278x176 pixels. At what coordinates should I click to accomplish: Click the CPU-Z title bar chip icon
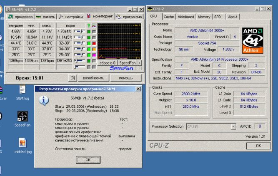(150, 9)
